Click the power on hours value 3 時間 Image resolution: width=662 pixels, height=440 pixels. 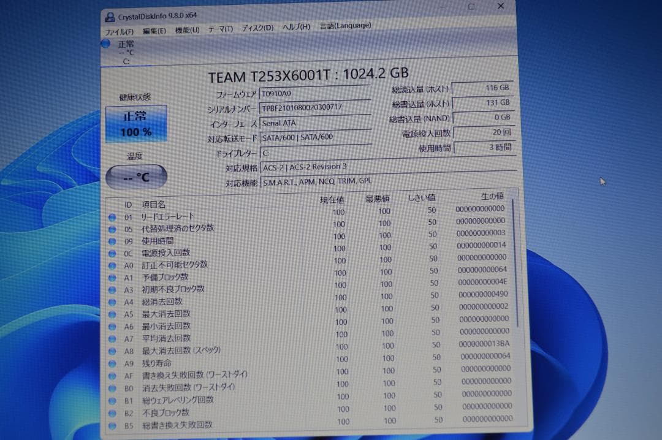[484, 147]
